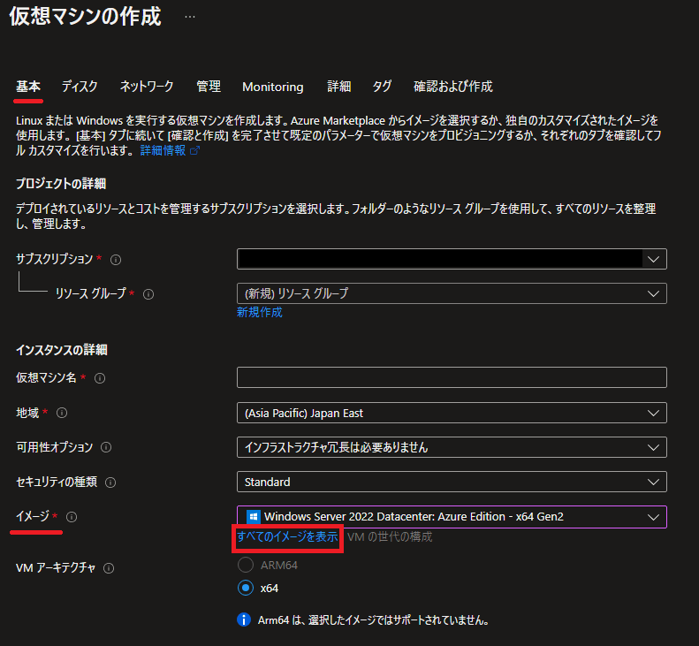This screenshot has height=646, width=699.
Task: Click info icon next to 地域
Action: 62,413
